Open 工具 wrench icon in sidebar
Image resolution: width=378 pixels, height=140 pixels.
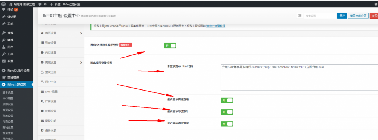click(x=4, y=54)
